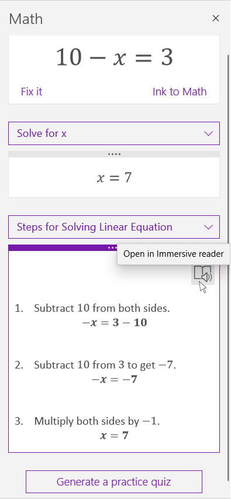Close the Math pane

click(x=215, y=19)
